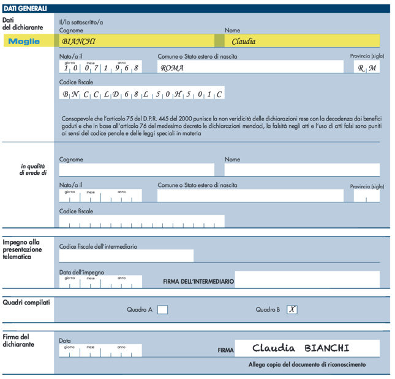The width and height of the screenshot is (395, 379).
Task: Select the declarant's Codice fiscale field
Action: pos(141,94)
